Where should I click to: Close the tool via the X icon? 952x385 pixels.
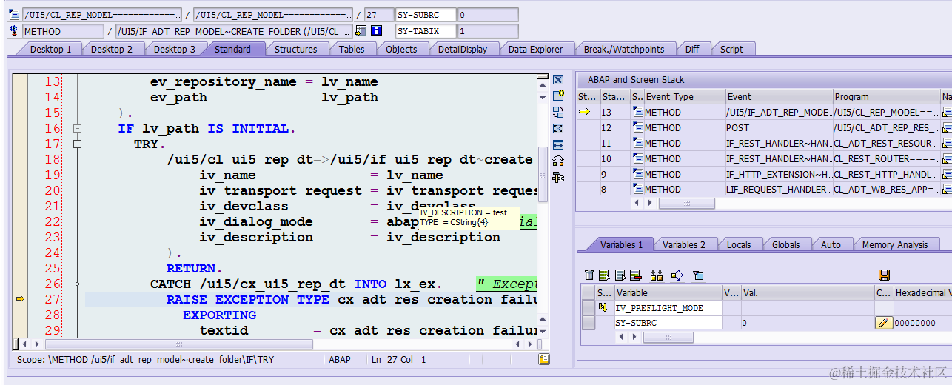[x=558, y=80]
